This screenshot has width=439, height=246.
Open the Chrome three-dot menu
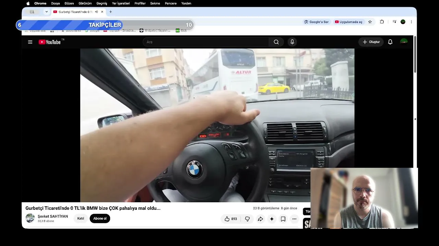pyautogui.click(x=411, y=22)
